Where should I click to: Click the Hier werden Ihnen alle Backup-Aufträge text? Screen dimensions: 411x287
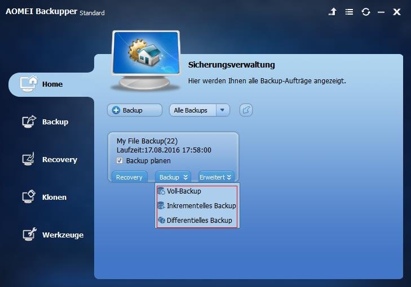point(267,81)
